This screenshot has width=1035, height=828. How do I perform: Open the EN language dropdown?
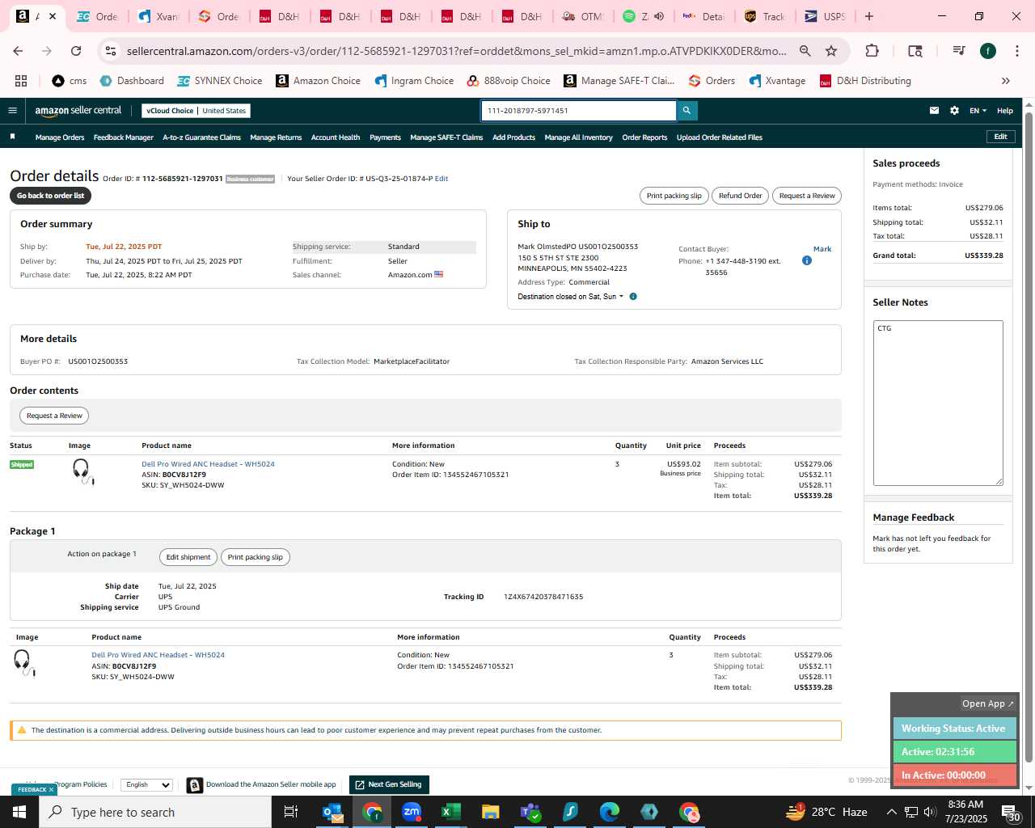pos(978,111)
